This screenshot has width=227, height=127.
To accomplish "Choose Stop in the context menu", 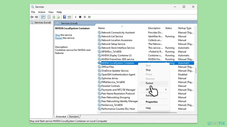I will [x=154, y=70].
